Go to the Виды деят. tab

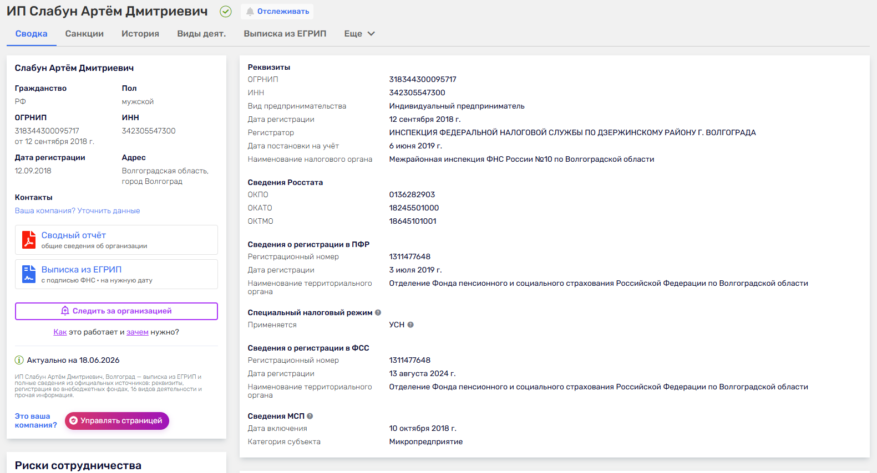pos(201,34)
